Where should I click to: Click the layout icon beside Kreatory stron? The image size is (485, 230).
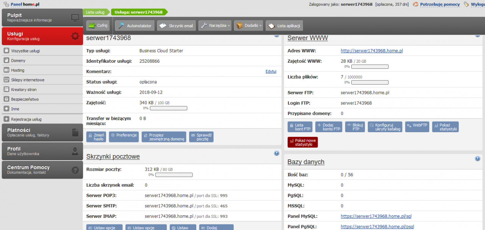point(6,90)
